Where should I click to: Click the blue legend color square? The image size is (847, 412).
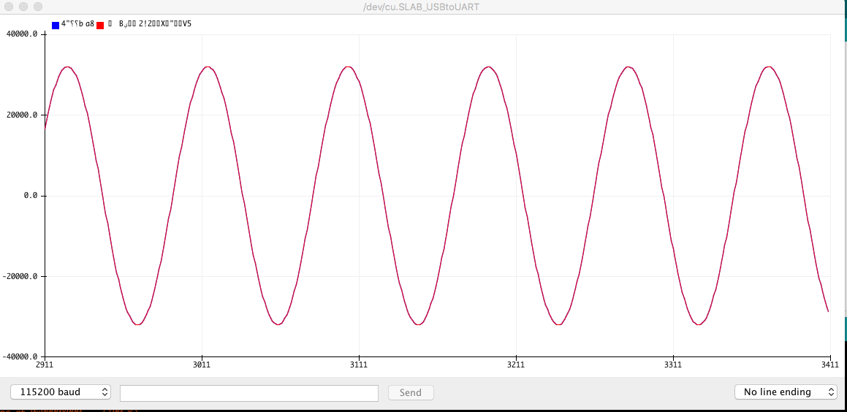point(56,25)
